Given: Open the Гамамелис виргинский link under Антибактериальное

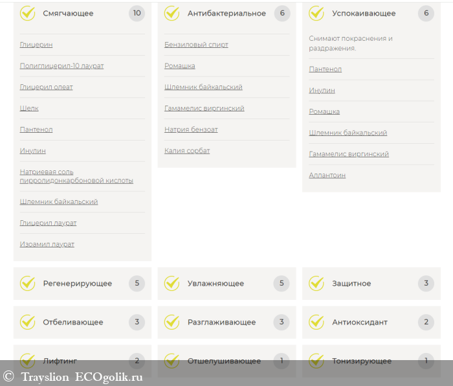Looking at the screenshot, I should click(x=204, y=109).
